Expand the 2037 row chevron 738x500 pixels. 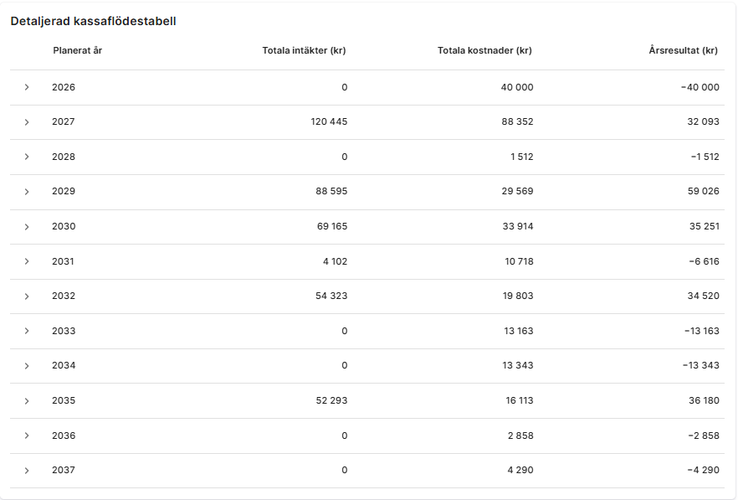pos(27,471)
